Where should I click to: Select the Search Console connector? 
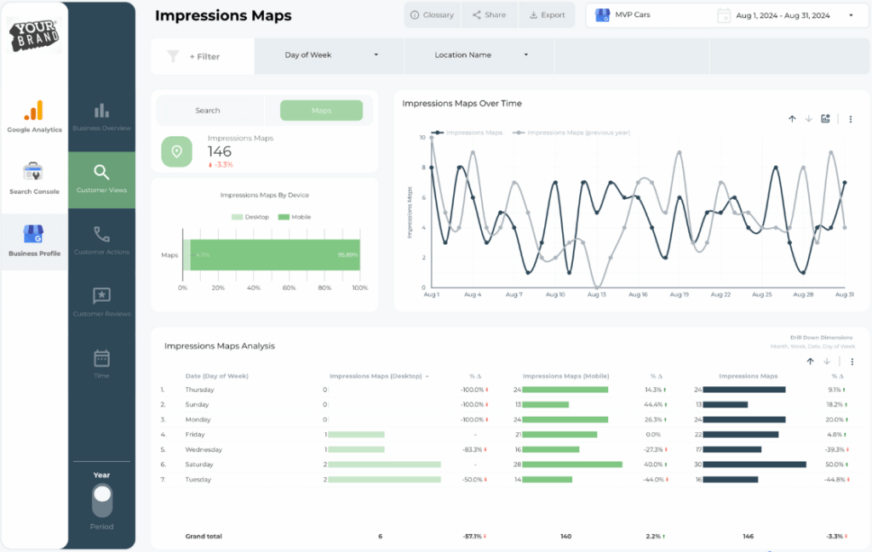click(34, 173)
